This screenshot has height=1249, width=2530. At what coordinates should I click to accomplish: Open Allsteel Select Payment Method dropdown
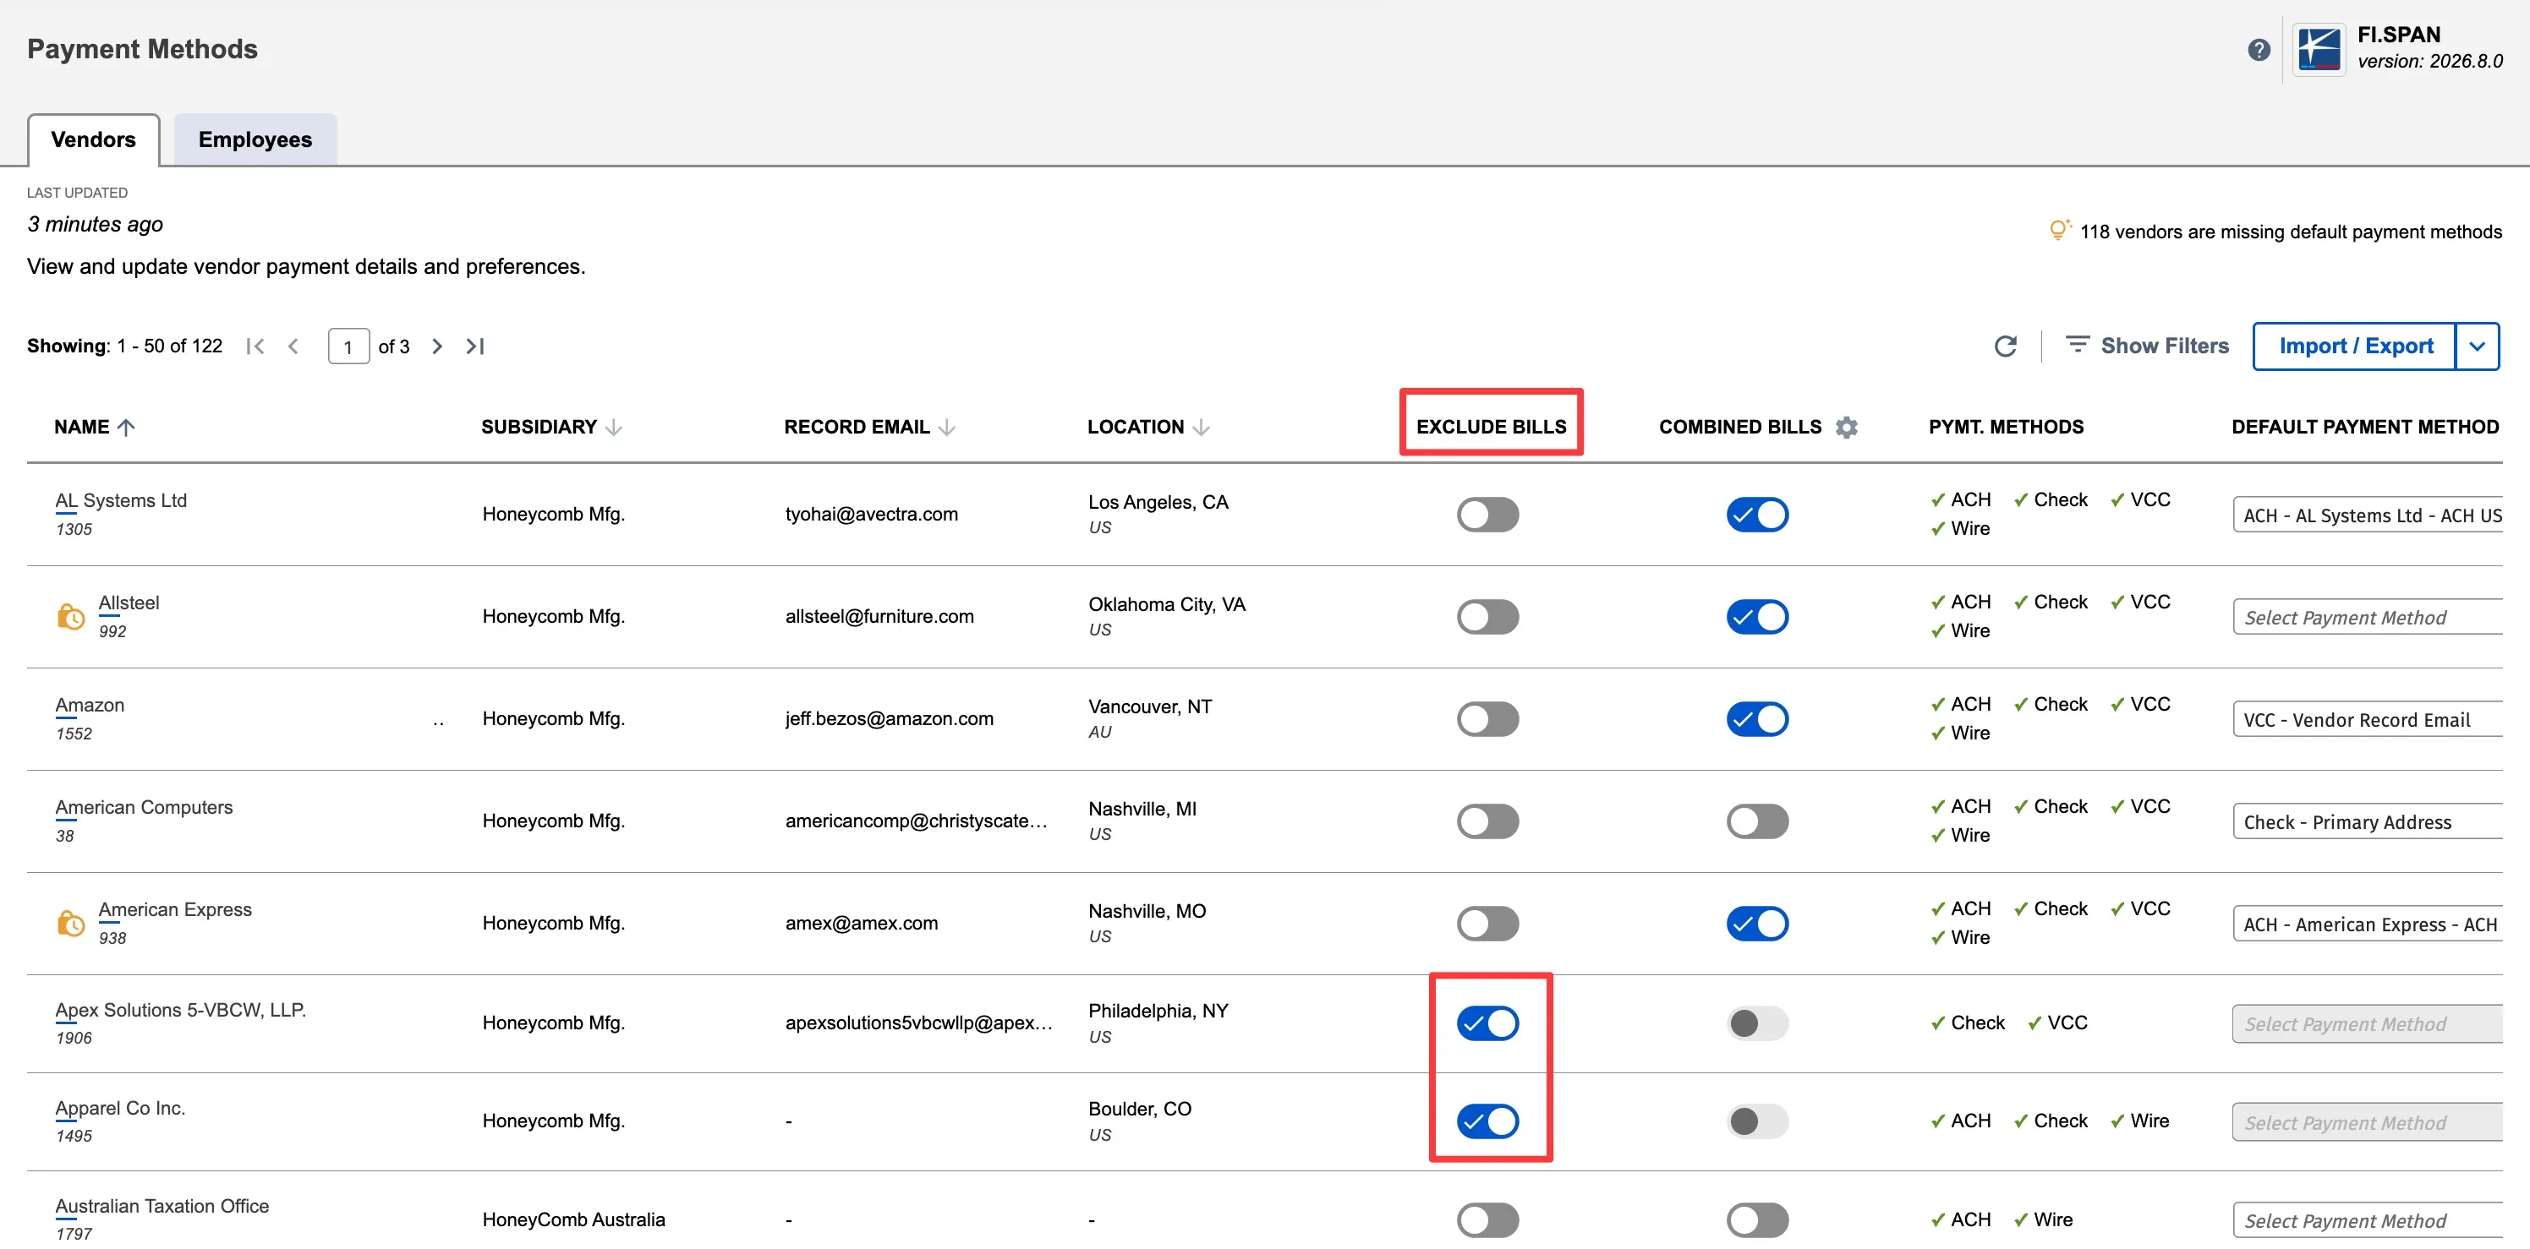(2367, 617)
